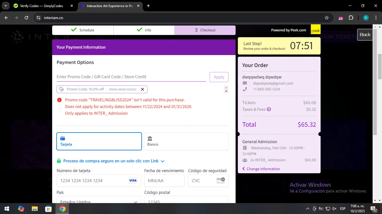Click the Back button
Image resolution: width=382 pixels, height=214 pixels.
coord(365,35)
